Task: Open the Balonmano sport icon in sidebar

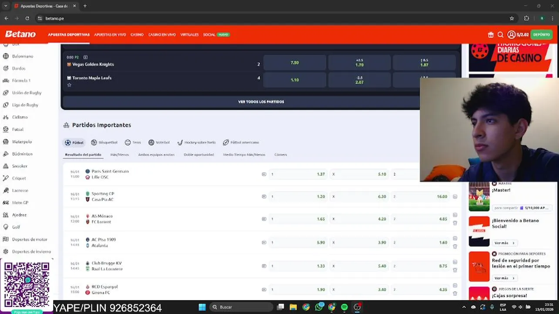Action: coord(6,56)
